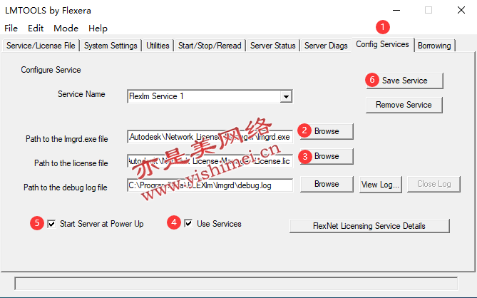The image size is (477, 298).
Task: Go to Start/Stop/Reread tab
Action: [210, 46]
